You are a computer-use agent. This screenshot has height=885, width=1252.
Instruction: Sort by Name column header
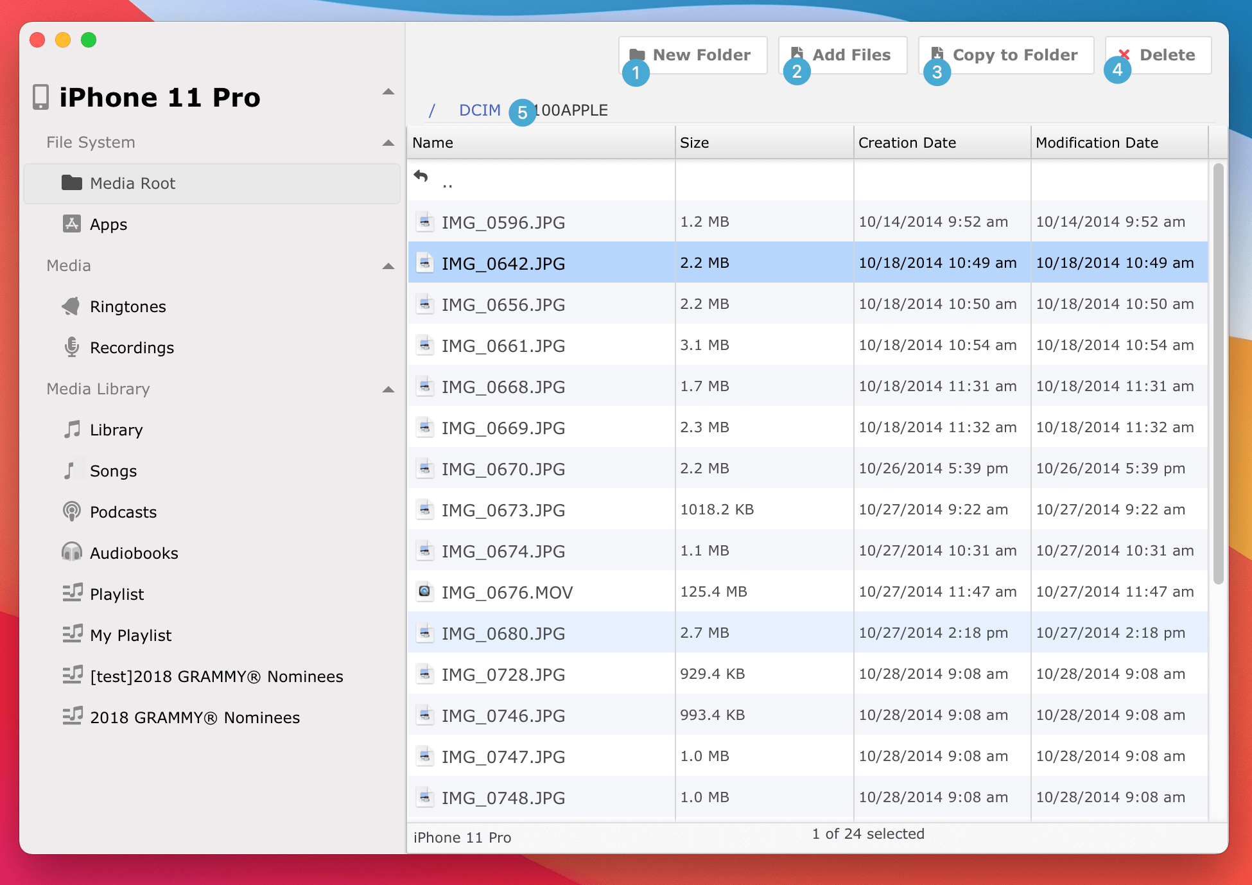[541, 143]
